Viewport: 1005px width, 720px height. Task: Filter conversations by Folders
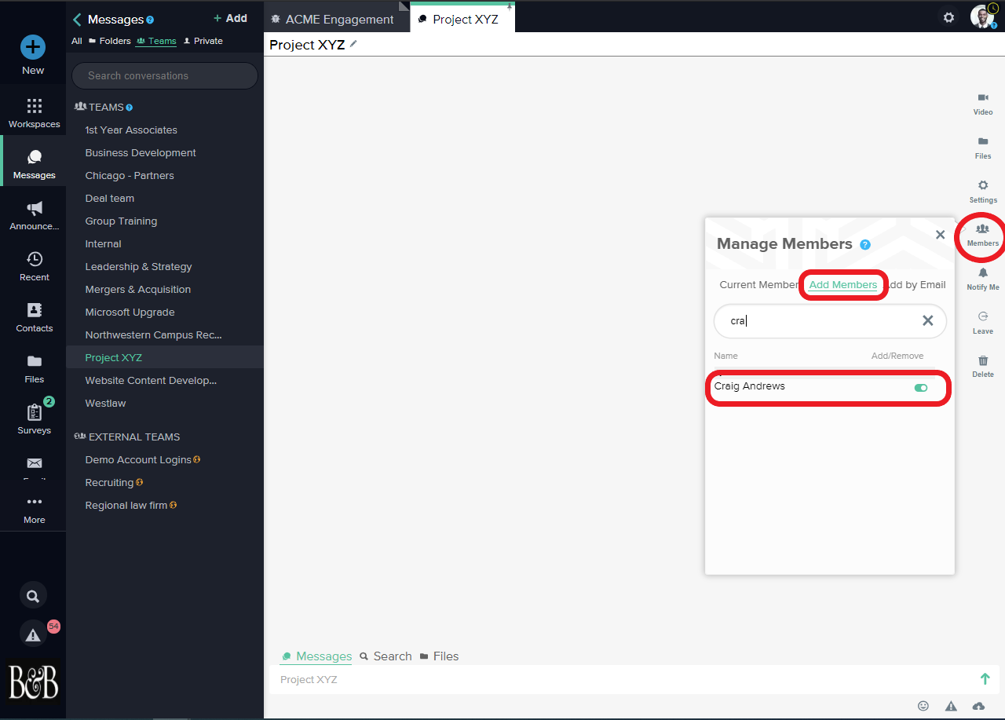pos(110,41)
